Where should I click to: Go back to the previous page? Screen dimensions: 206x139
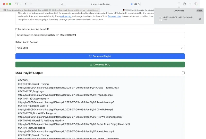(25, 4)
